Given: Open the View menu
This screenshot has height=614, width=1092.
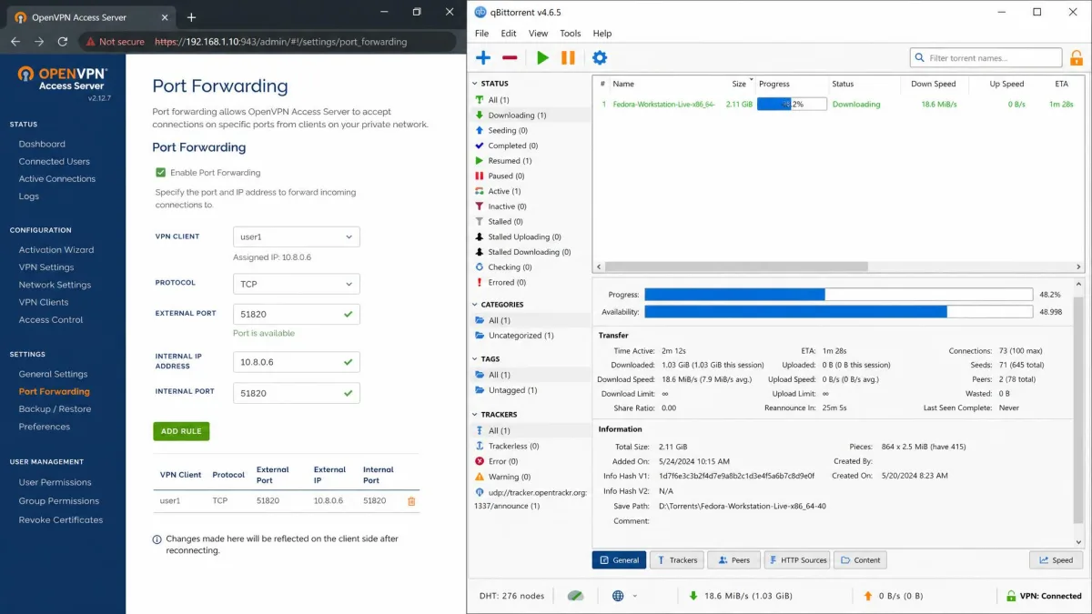Looking at the screenshot, I should (x=538, y=34).
